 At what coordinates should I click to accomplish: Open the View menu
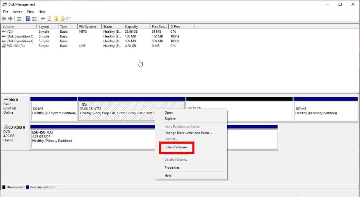(30, 12)
